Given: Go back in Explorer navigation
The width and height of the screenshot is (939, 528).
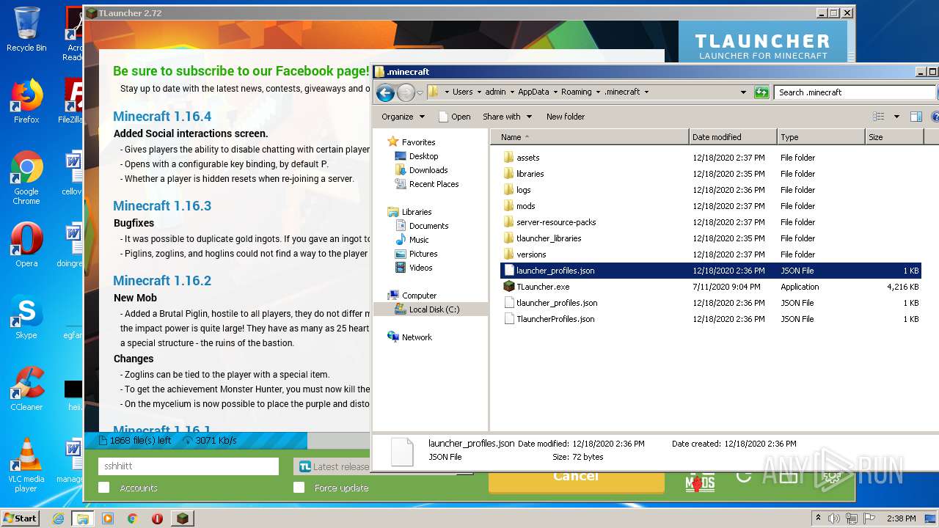Looking at the screenshot, I should click(385, 92).
